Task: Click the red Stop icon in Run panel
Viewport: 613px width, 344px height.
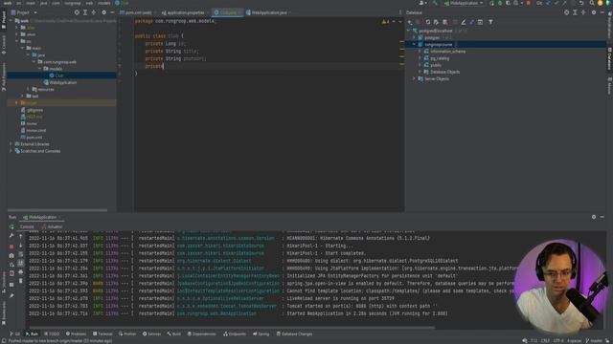Action: [x=11, y=247]
